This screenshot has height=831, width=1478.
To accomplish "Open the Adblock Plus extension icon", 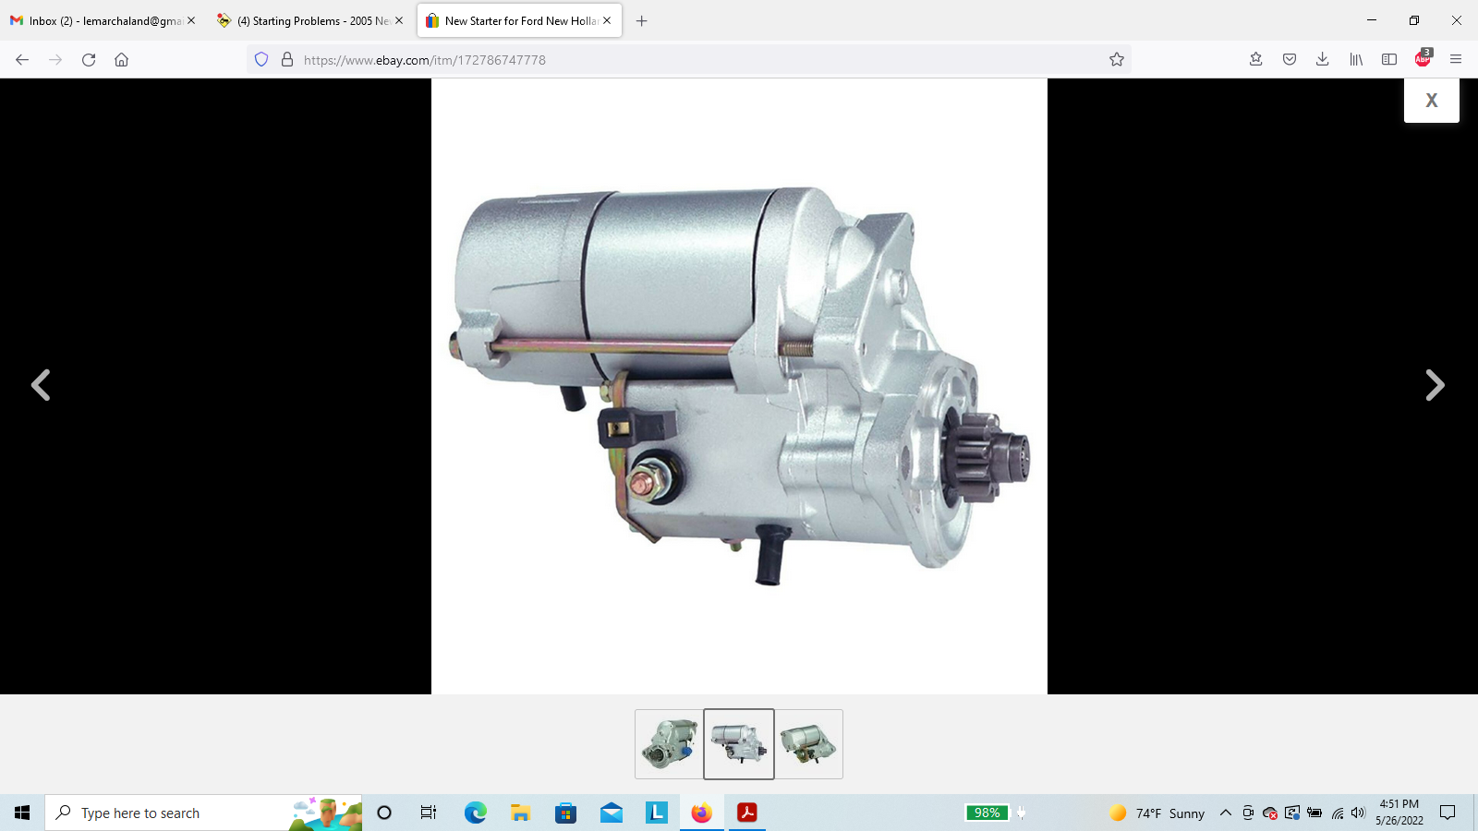I will 1423,60.
